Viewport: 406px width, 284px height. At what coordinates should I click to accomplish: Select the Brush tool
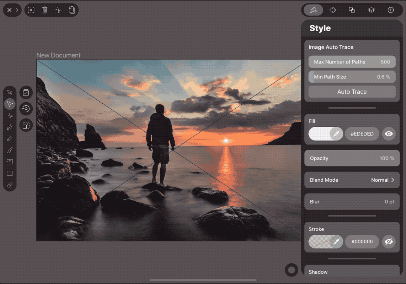tap(10, 150)
